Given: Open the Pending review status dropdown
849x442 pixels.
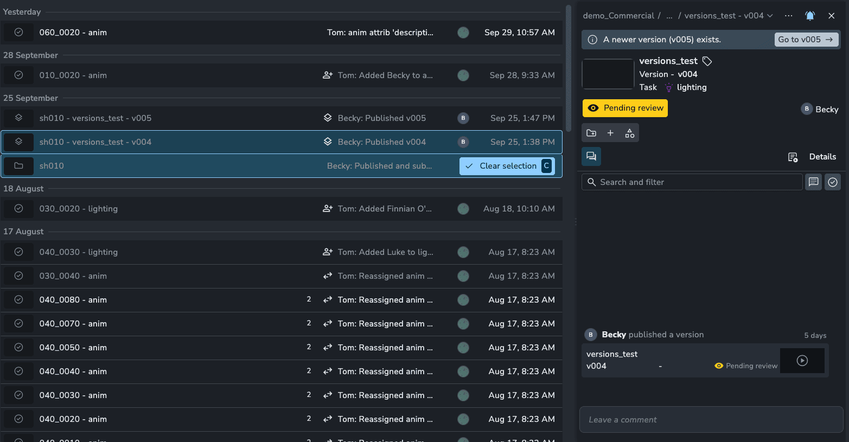Looking at the screenshot, I should point(625,108).
